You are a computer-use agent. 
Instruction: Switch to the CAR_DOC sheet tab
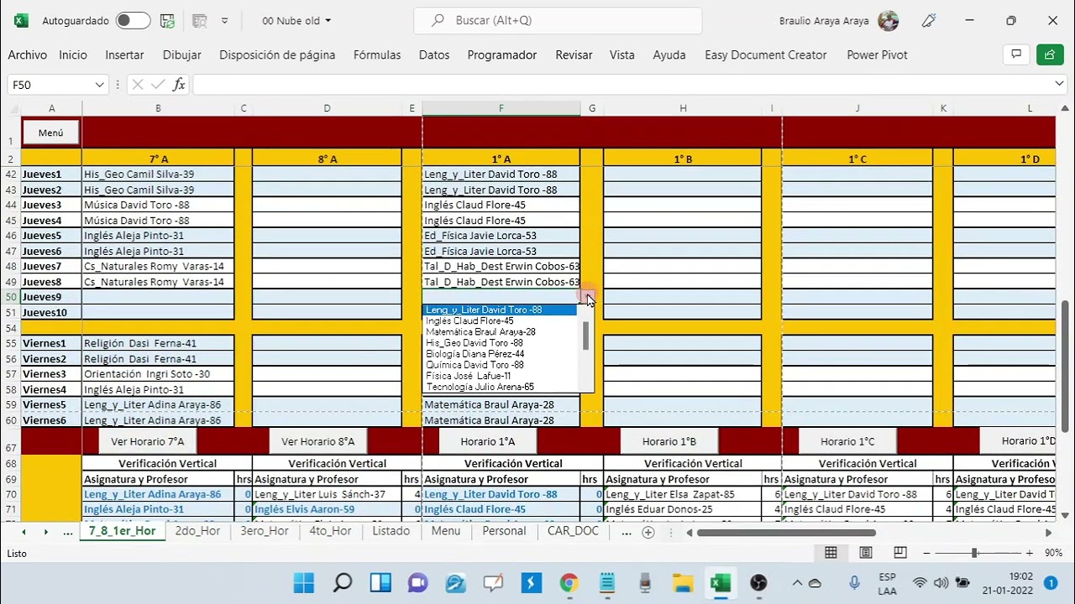click(573, 531)
